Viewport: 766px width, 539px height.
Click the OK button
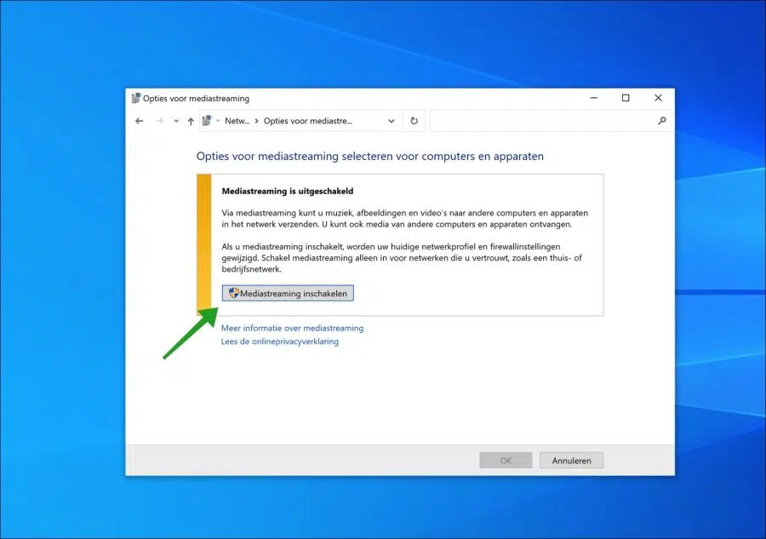point(506,461)
